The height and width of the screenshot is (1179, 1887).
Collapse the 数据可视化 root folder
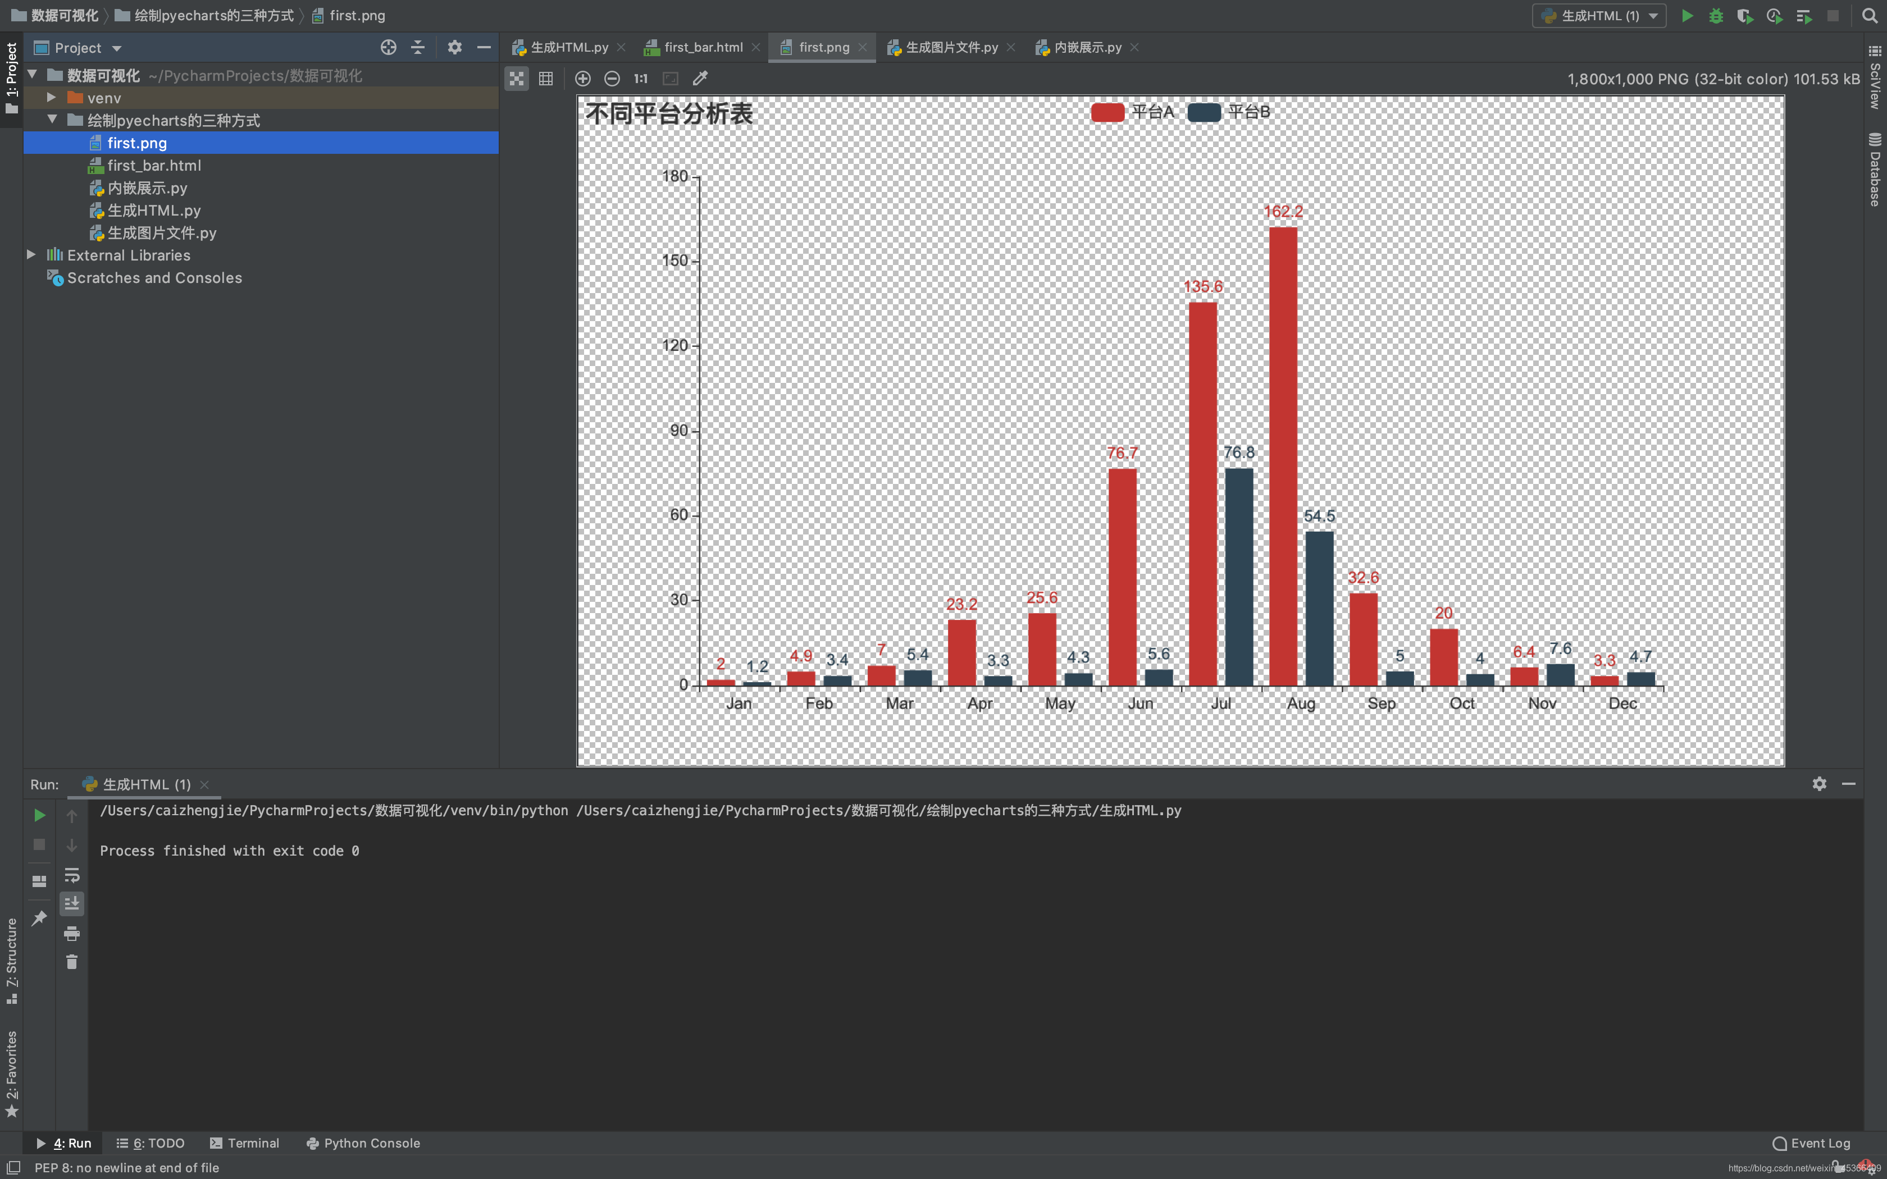(x=33, y=75)
